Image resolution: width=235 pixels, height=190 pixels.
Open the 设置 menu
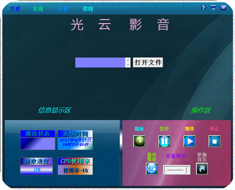point(63,9)
